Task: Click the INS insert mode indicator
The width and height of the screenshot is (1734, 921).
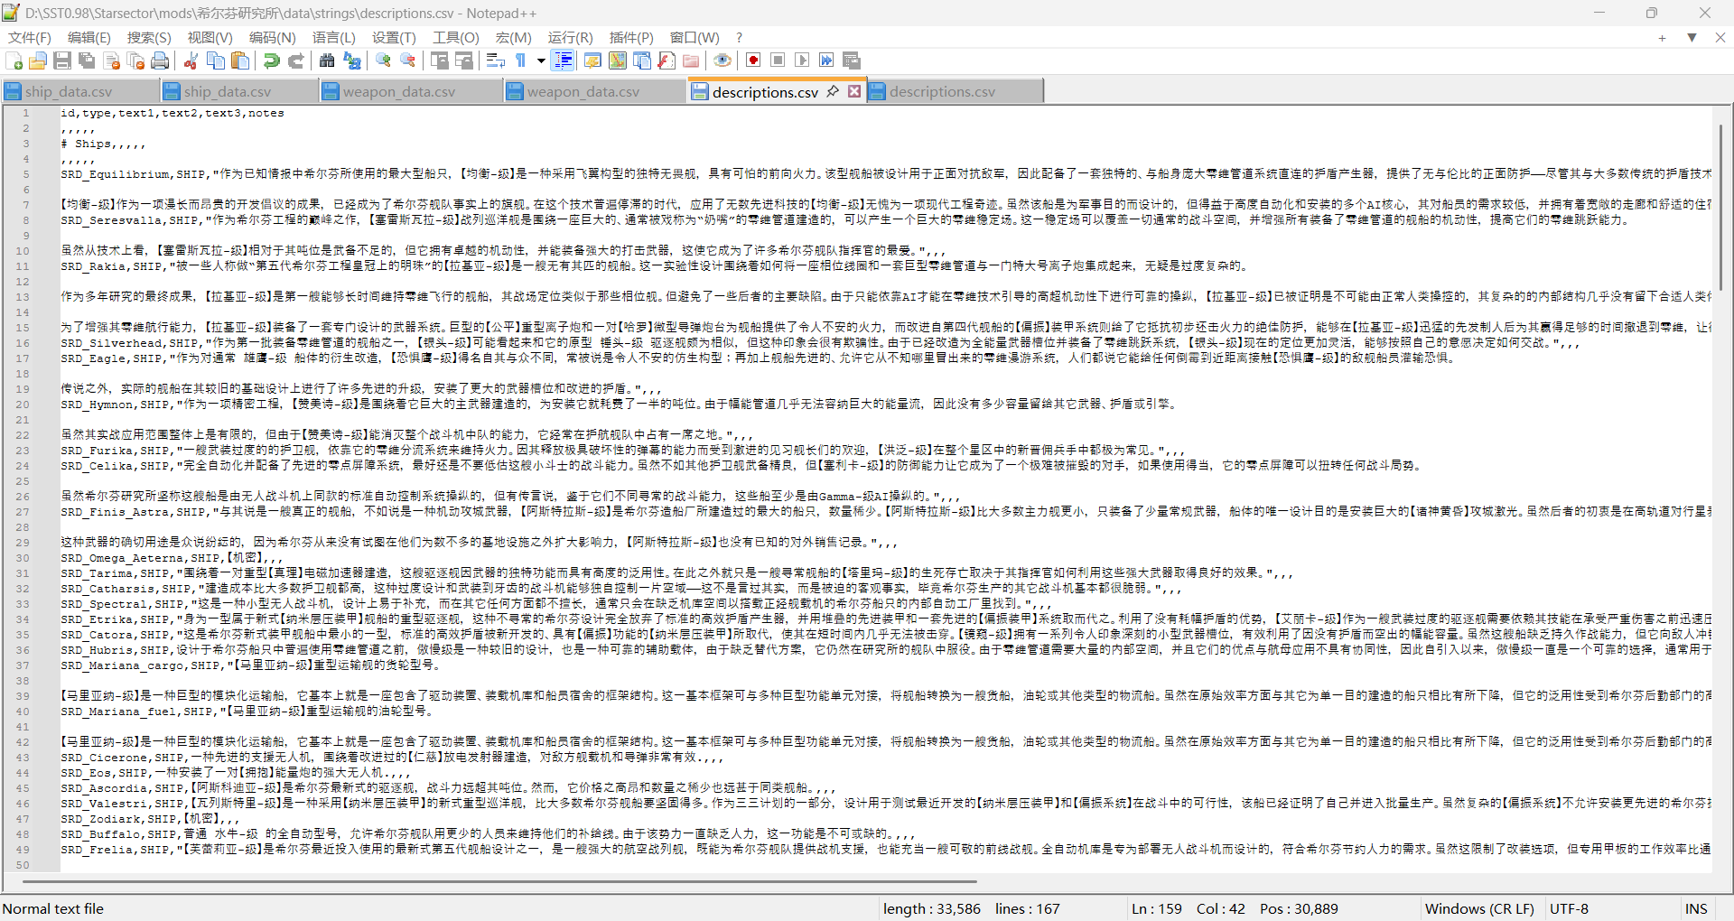Action: (1696, 908)
